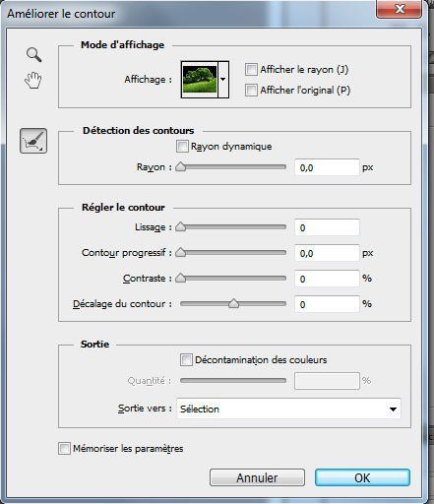434x504 pixels.
Task: Click the Rayon px value field
Action: click(x=327, y=167)
